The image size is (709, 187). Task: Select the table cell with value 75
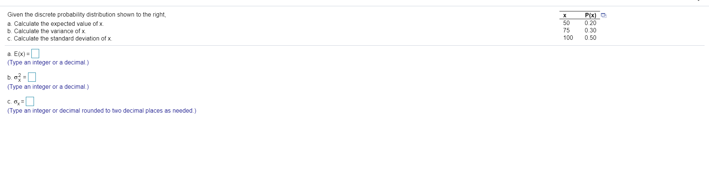(x=566, y=30)
